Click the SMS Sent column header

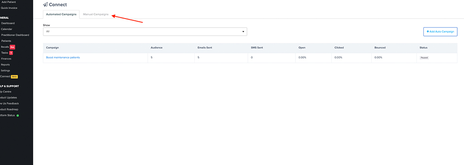(257, 48)
